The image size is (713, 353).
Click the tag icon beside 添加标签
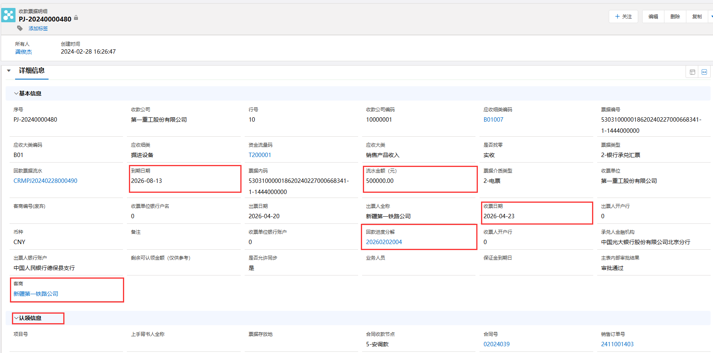click(x=20, y=28)
